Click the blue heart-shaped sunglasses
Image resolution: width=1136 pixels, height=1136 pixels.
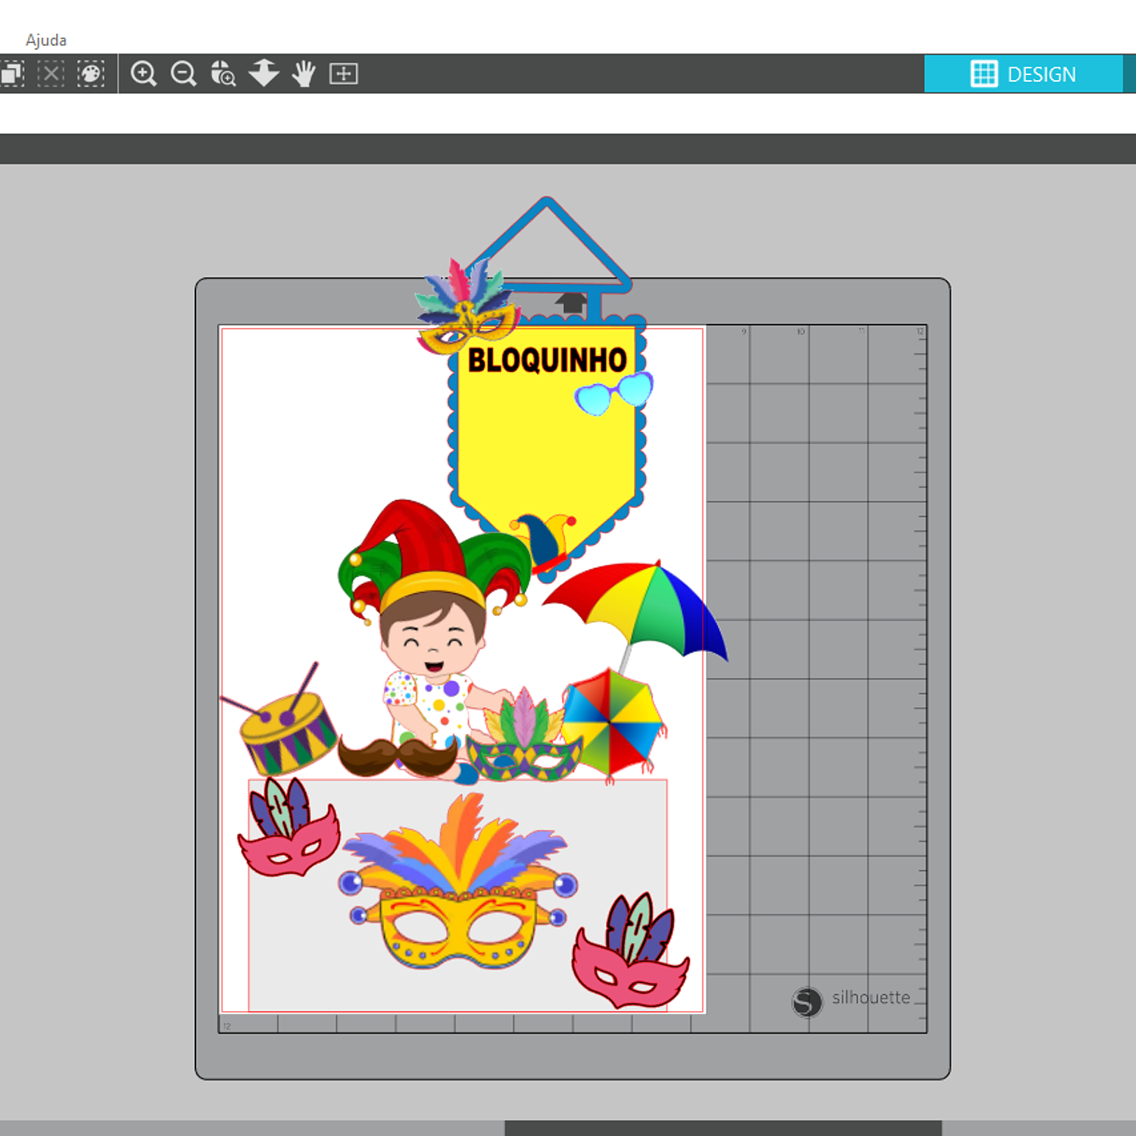(x=613, y=393)
